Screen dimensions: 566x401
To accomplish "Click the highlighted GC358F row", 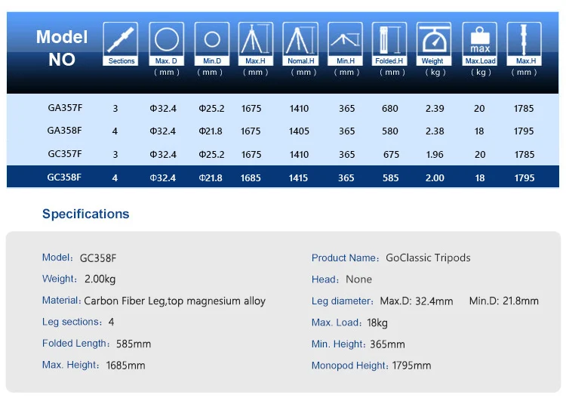I will [283, 177].
